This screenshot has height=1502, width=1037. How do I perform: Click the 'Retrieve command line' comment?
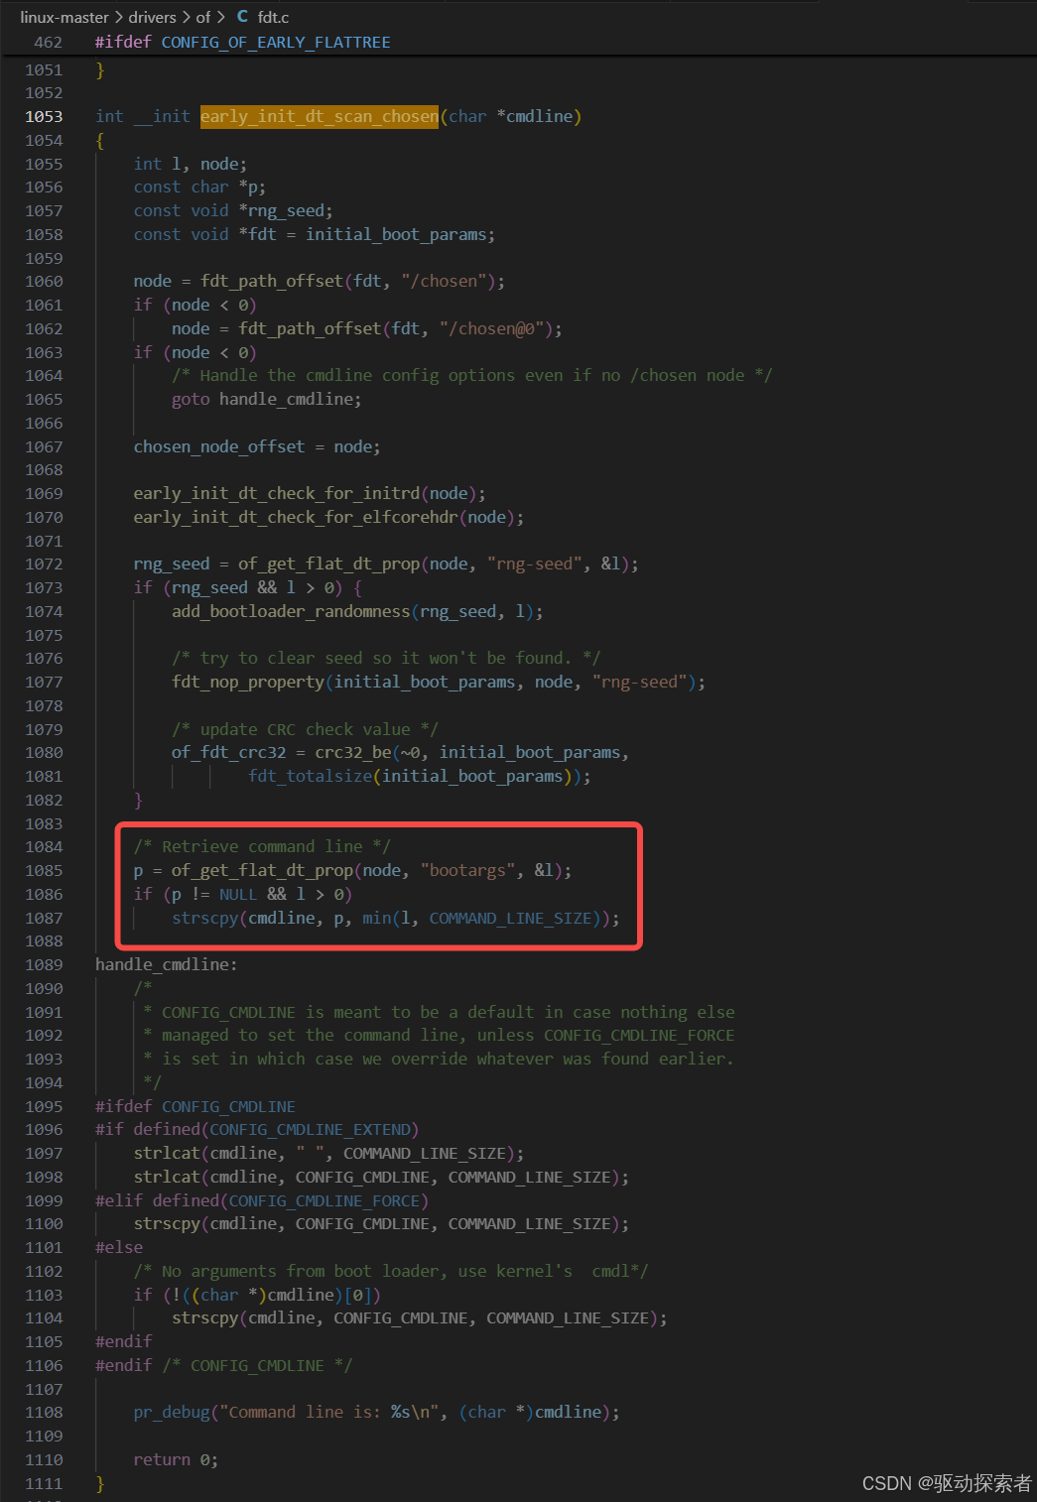tap(262, 847)
